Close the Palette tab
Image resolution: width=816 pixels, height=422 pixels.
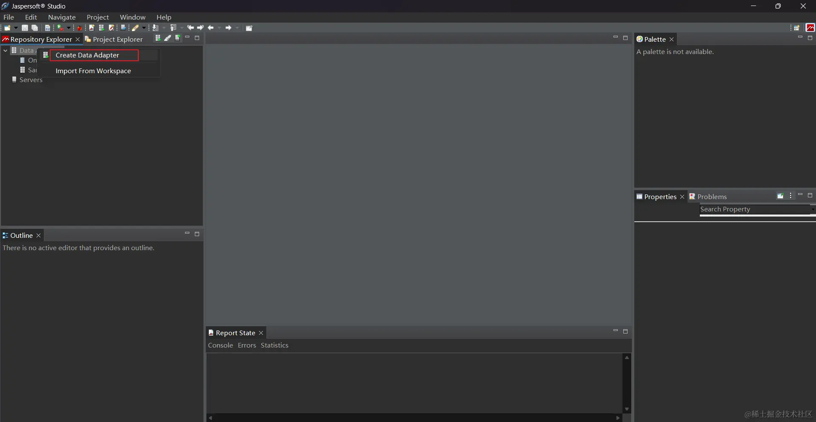coord(671,39)
